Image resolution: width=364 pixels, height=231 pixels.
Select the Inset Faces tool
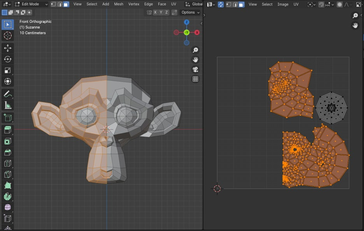[x=8, y=141]
